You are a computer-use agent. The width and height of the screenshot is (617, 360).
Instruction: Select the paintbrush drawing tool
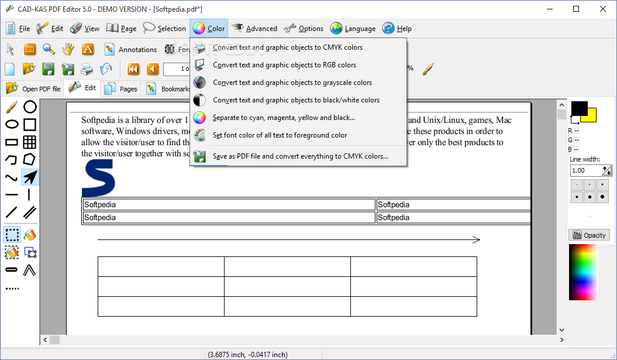pos(12,107)
